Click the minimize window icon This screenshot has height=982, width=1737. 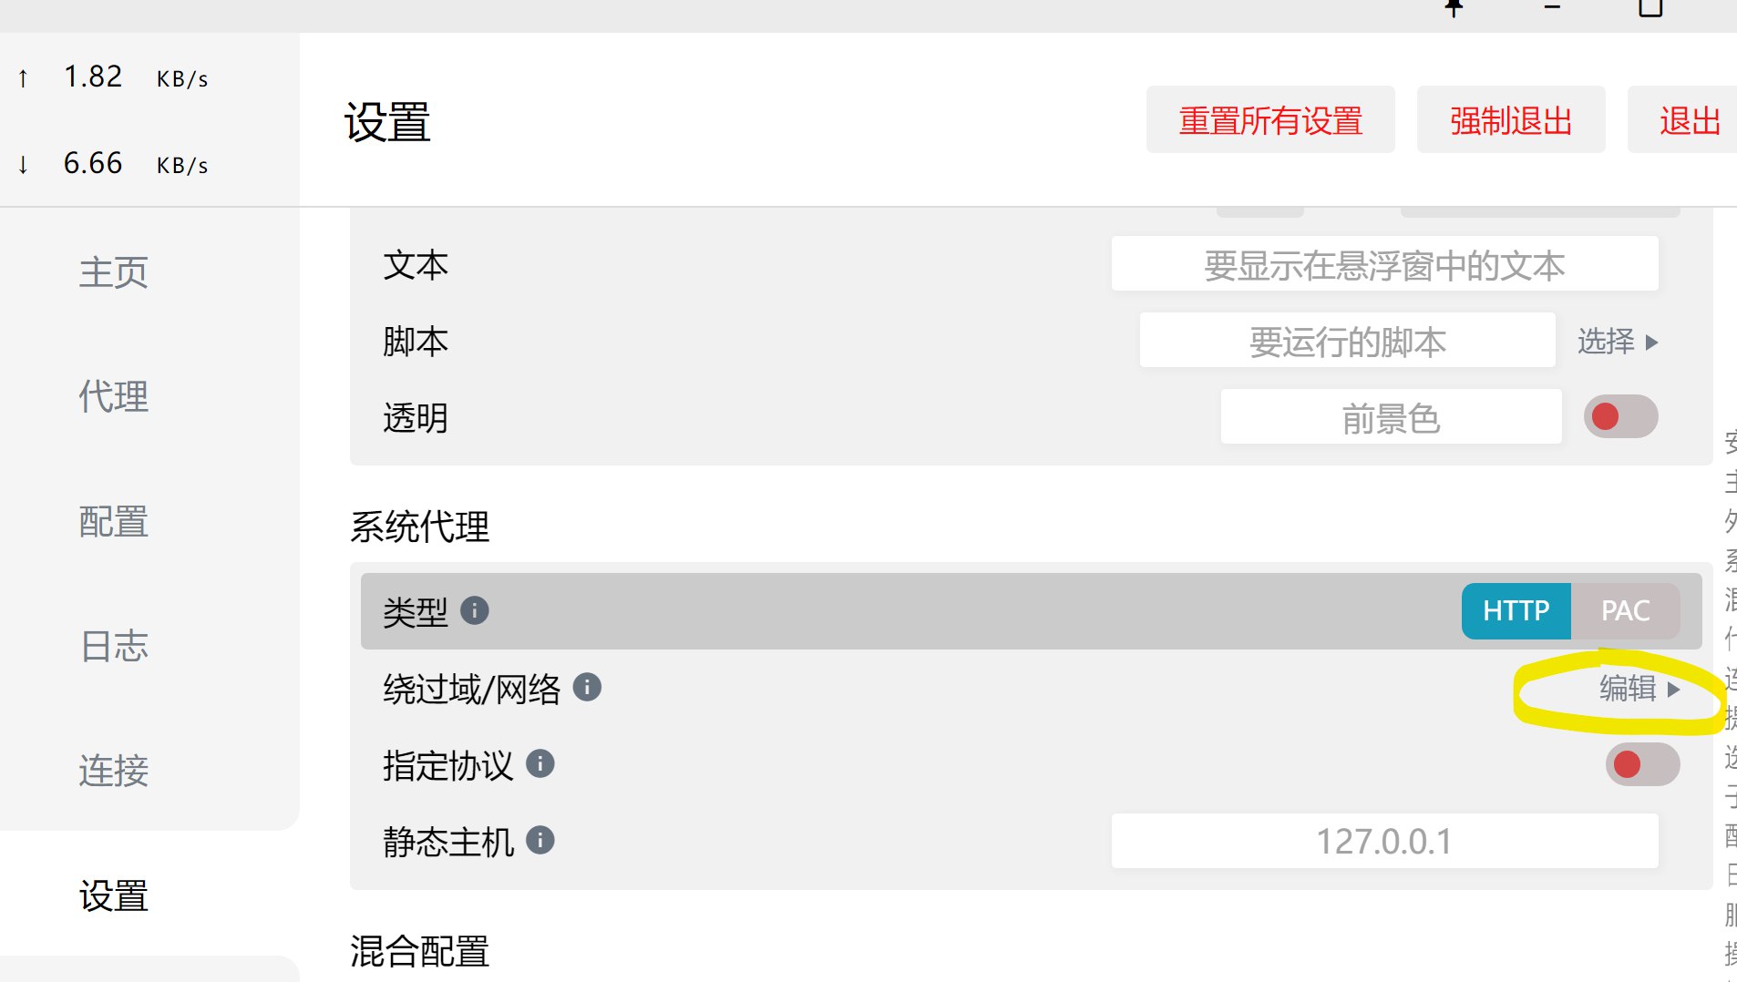tap(1552, 7)
